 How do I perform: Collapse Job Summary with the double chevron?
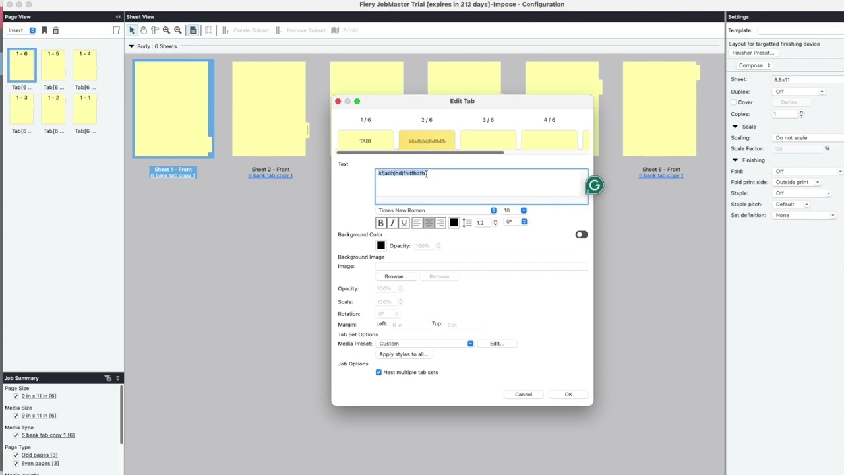click(117, 378)
